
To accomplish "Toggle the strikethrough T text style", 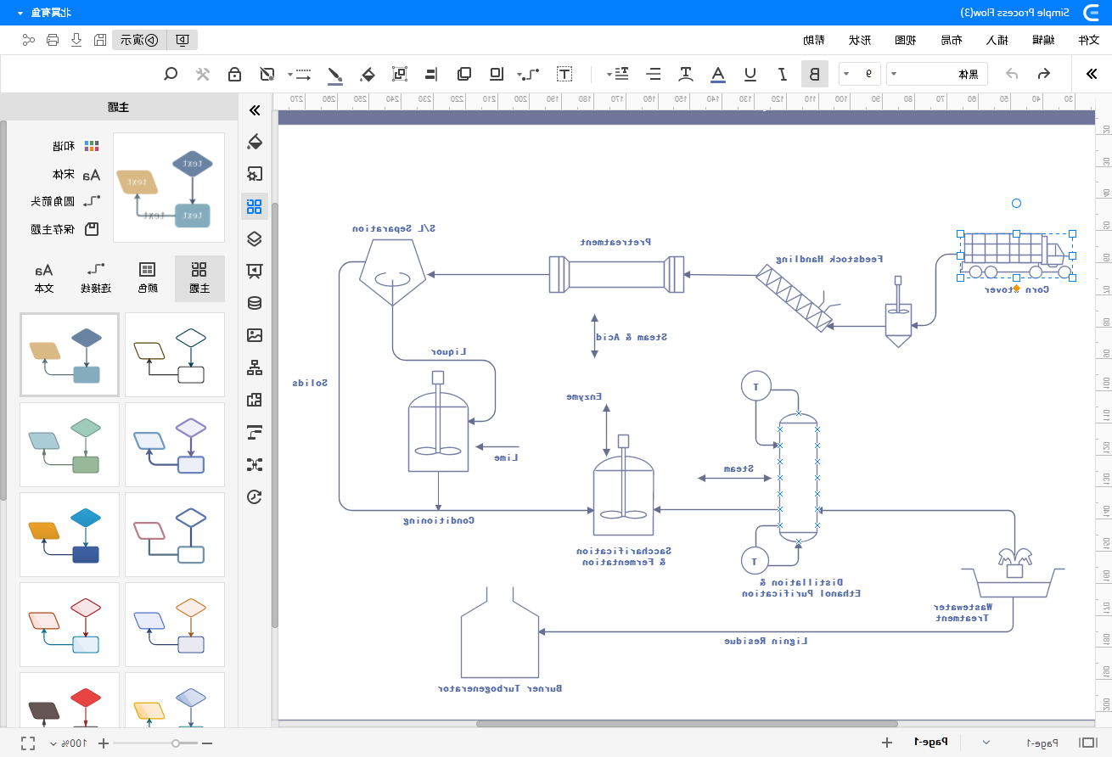I will [x=686, y=74].
